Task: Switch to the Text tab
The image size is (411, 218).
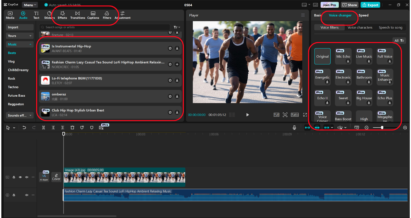Action: 36,15
